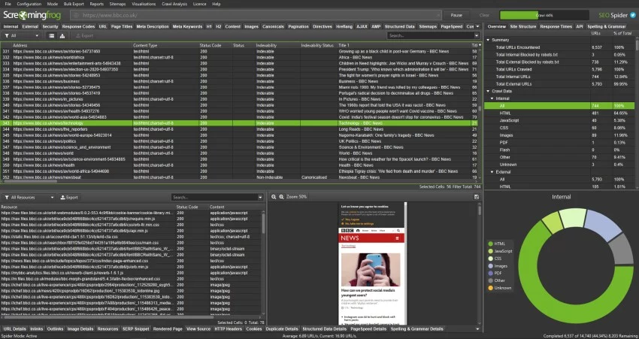The image size is (639, 339).
Task: Switch to tree view icon
Action: click(62, 36)
